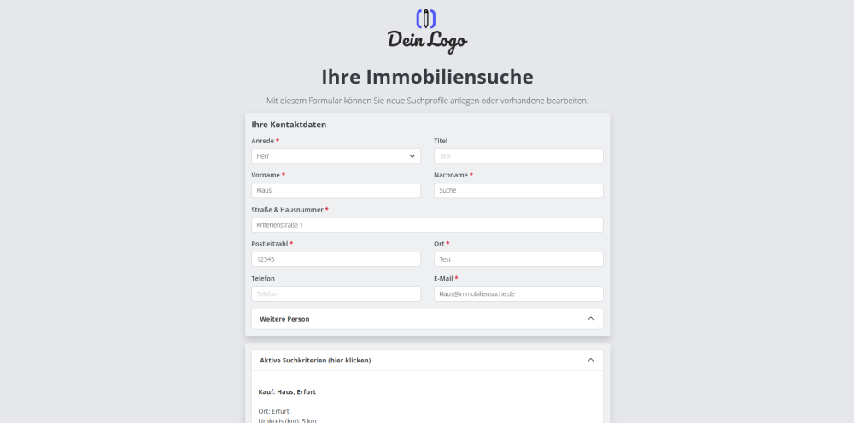Click the Anrede field label

pos(265,141)
